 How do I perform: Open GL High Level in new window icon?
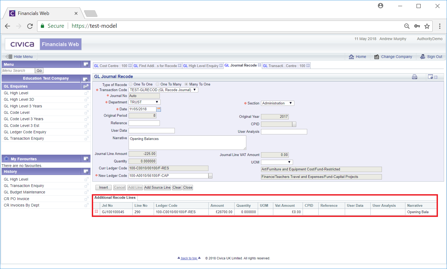coord(86,93)
